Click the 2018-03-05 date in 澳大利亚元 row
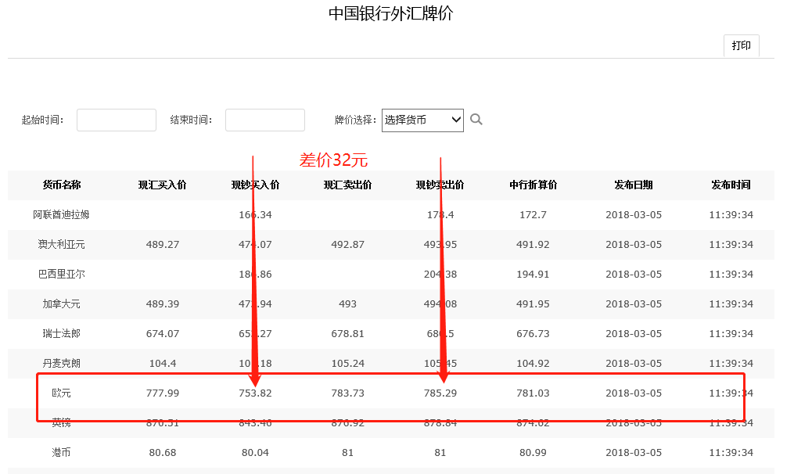 pos(634,245)
